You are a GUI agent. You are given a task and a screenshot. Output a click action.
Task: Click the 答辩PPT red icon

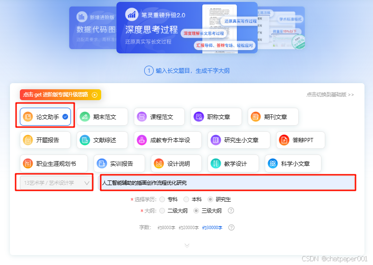pyautogui.click(x=284, y=140)
